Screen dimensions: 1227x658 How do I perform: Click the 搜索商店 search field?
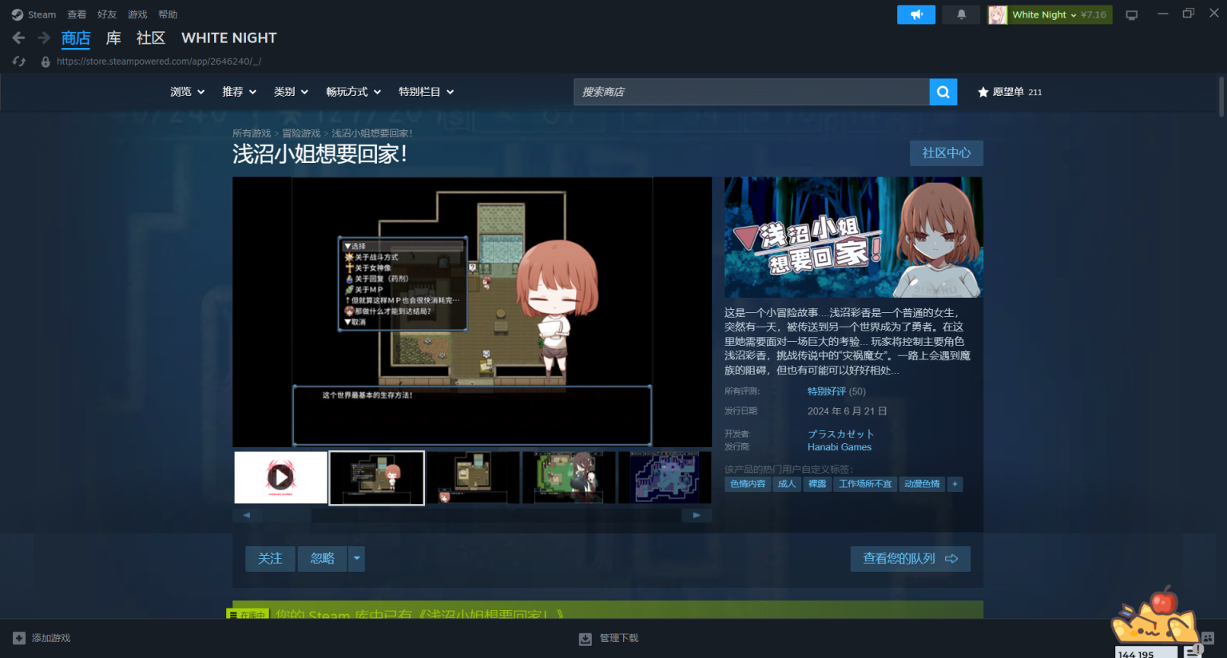coord(751,92)
